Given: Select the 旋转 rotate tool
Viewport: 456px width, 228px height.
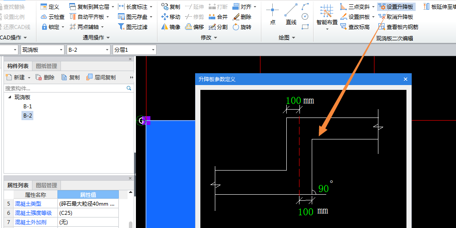Looking at the screenshot, I should [x=242, y=27].
